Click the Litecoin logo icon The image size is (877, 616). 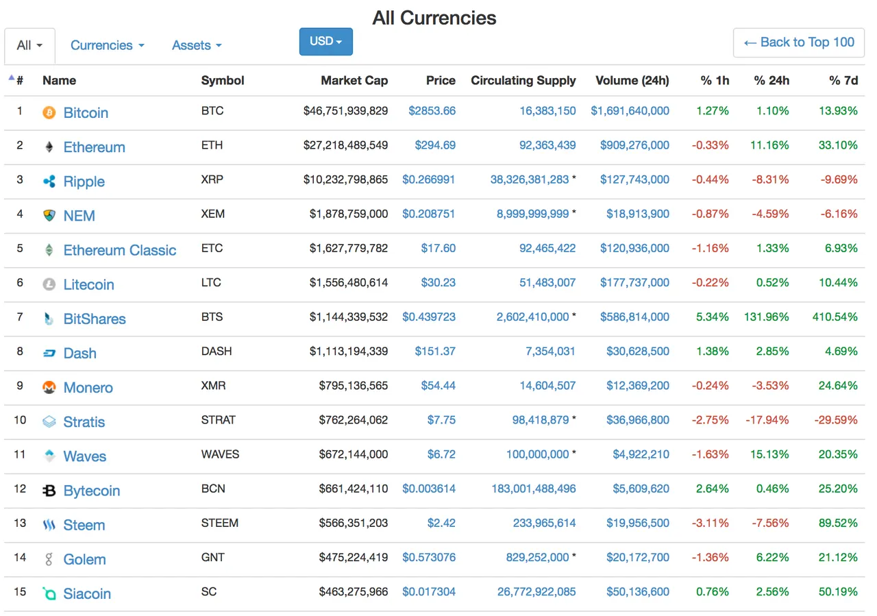click(49, 284)
